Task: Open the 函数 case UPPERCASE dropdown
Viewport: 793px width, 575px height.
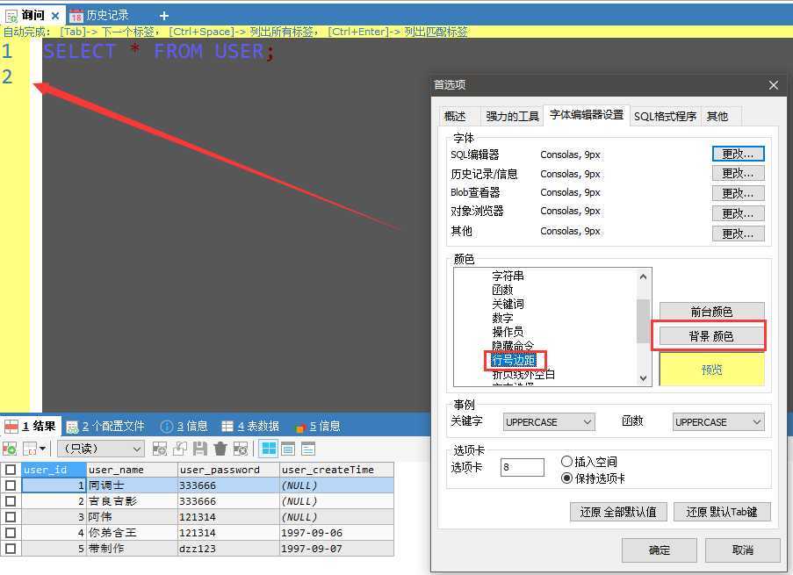Action: pos(718,421)
